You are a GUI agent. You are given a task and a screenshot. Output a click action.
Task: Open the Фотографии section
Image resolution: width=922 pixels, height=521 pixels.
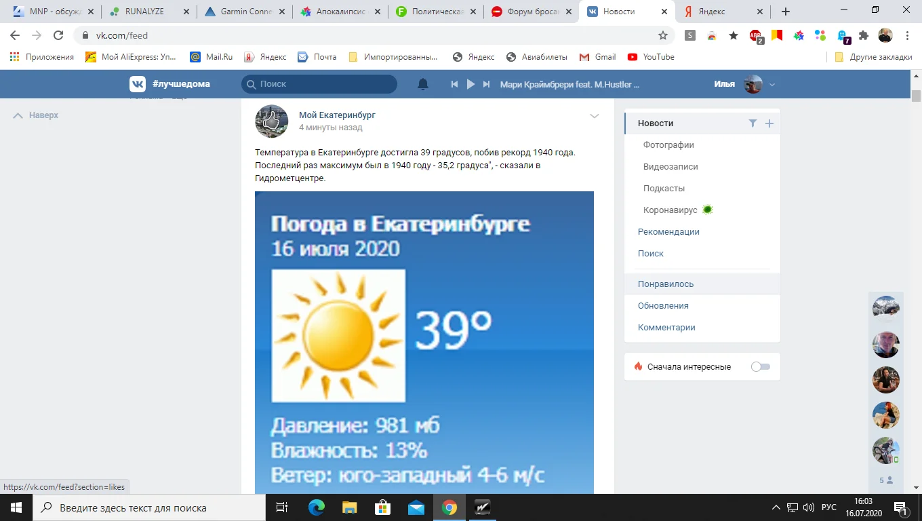click(670, 144)
